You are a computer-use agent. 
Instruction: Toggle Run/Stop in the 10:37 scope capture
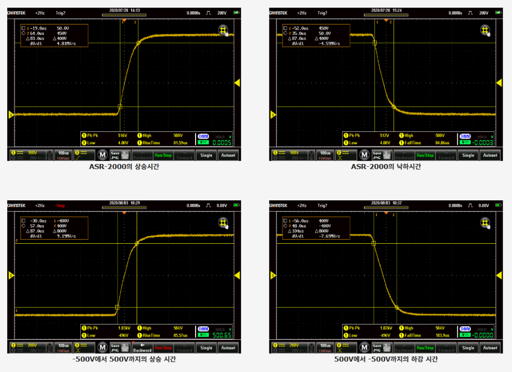pyautogui.click(x=425, y=348)
